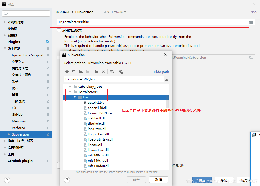Open Plugins settings page
260x186 pixels.
(14, 42)
